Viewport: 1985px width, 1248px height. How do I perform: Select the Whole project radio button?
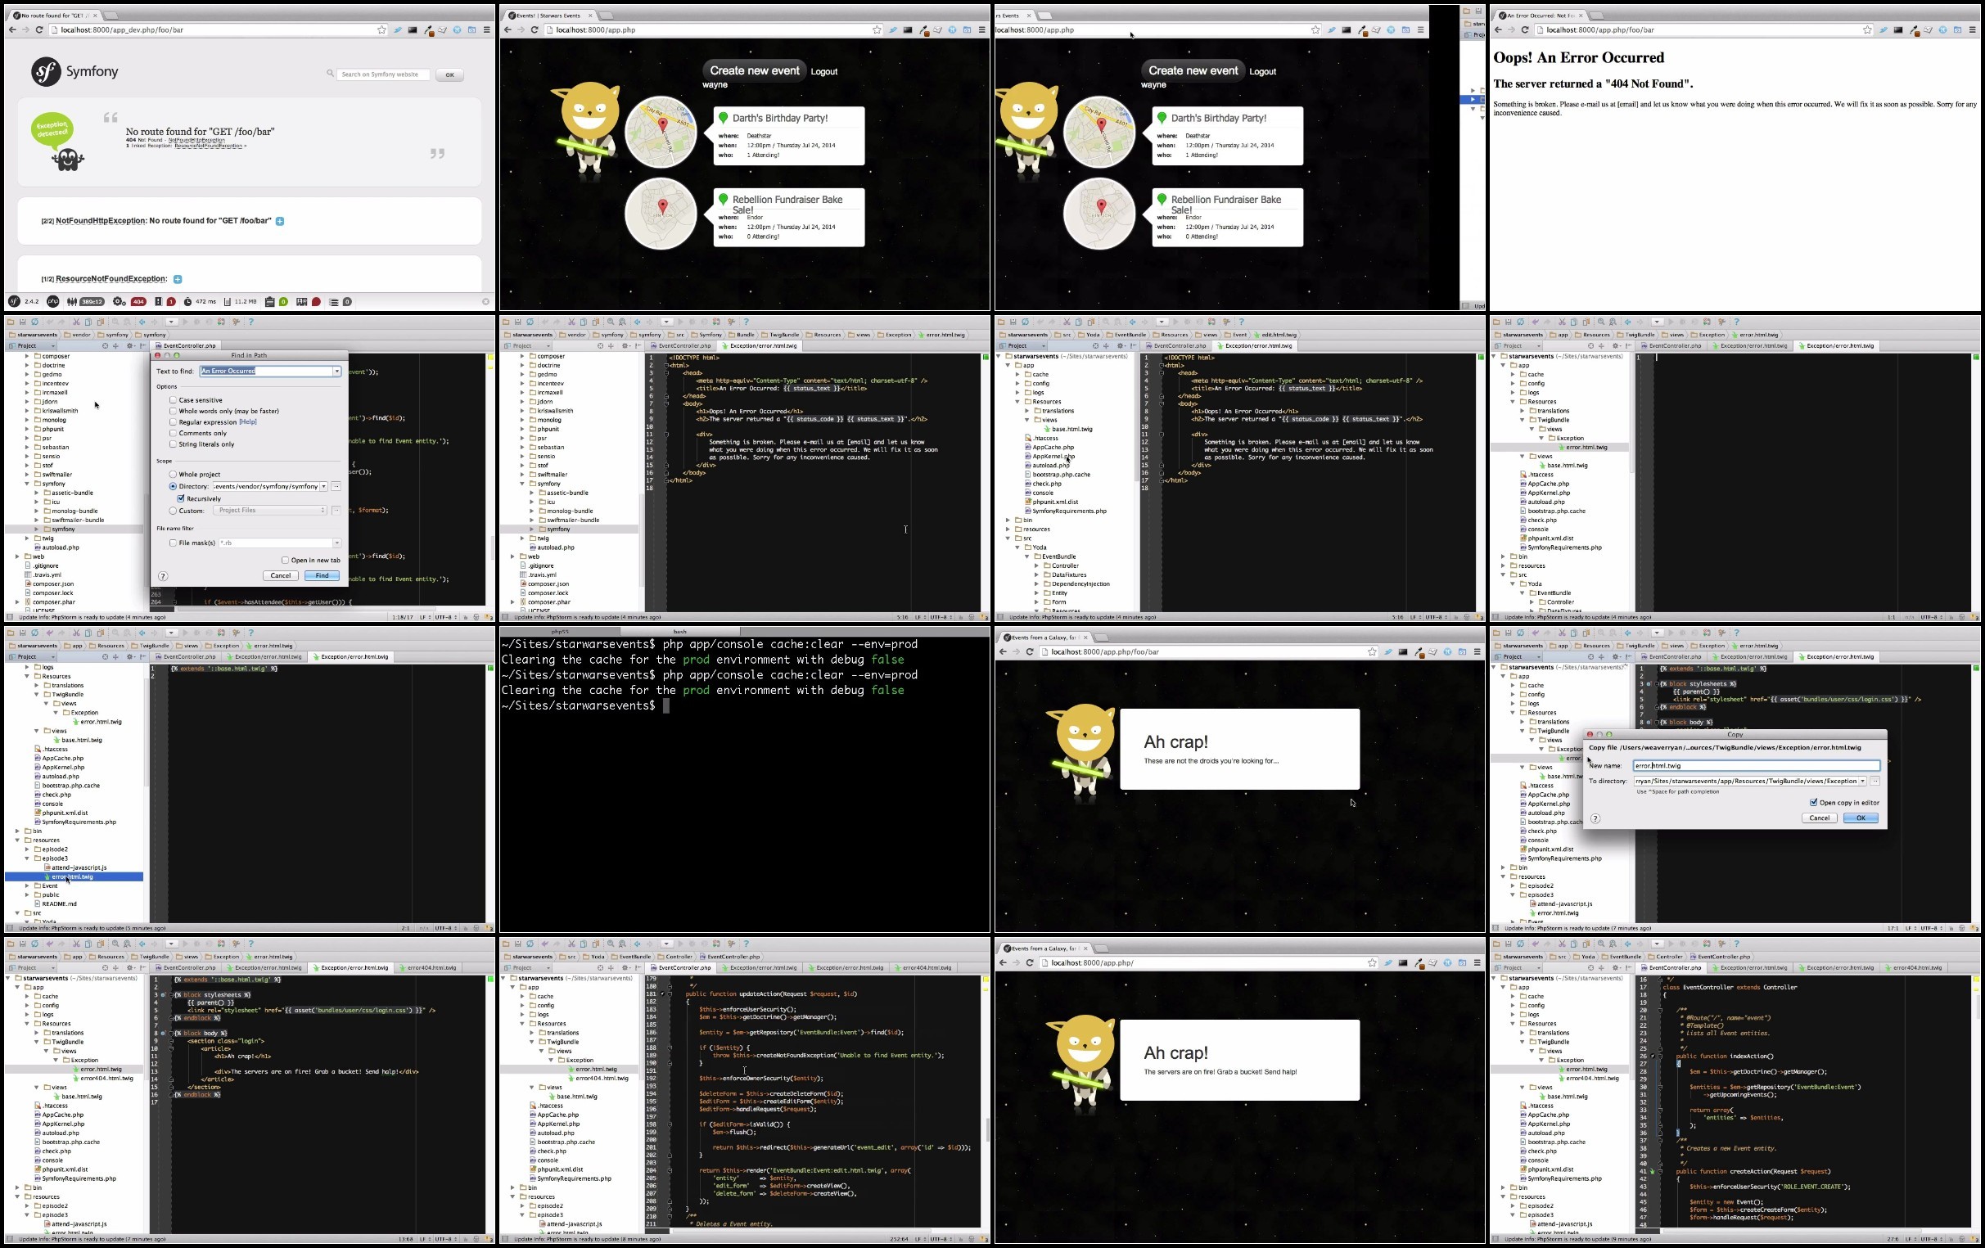(x=173, y=474)
